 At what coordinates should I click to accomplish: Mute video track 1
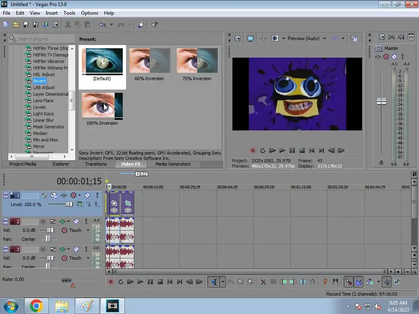coord(88,195)
